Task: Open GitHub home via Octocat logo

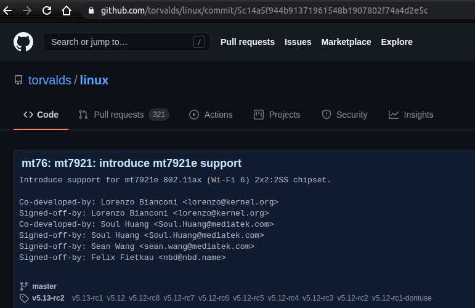Action: [x=23, y=42]
